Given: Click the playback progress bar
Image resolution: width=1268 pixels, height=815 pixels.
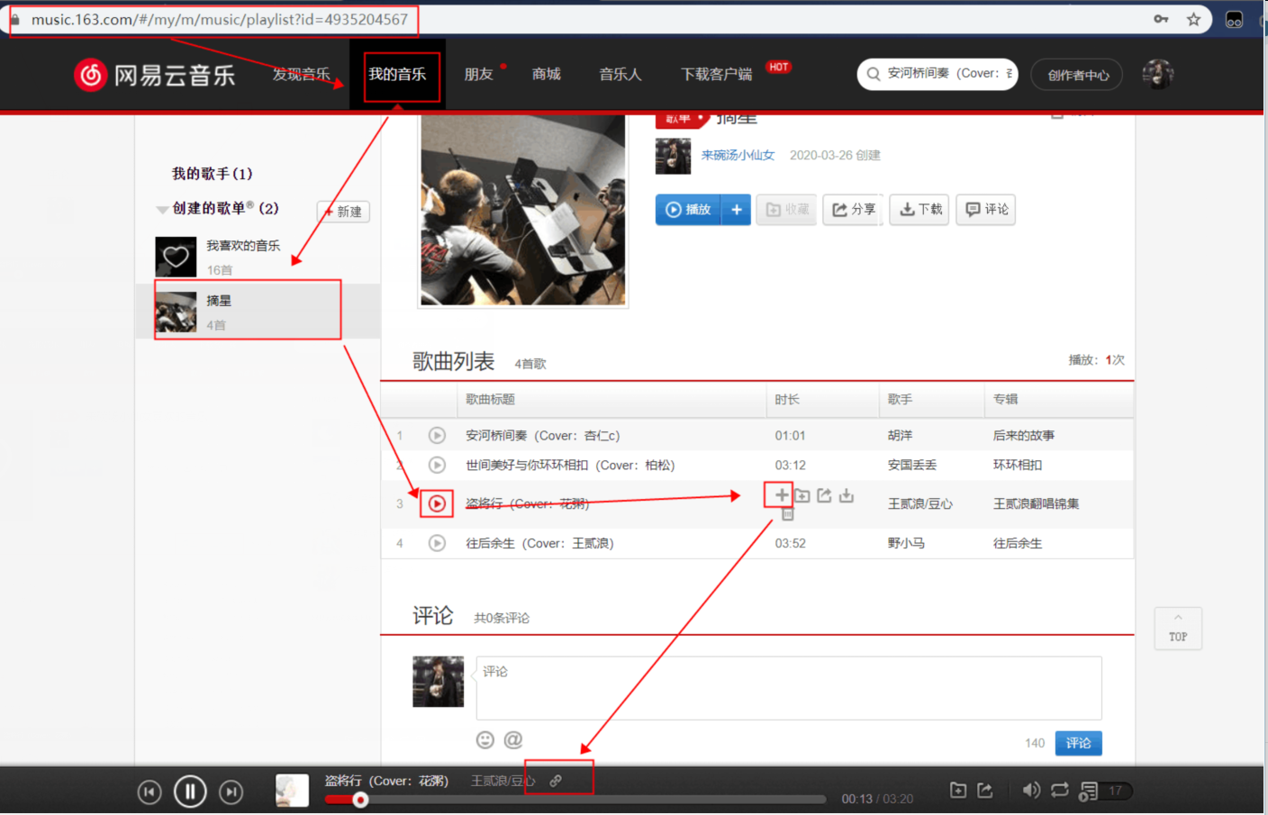Looking at the screenshot, I should pos(575,800).
